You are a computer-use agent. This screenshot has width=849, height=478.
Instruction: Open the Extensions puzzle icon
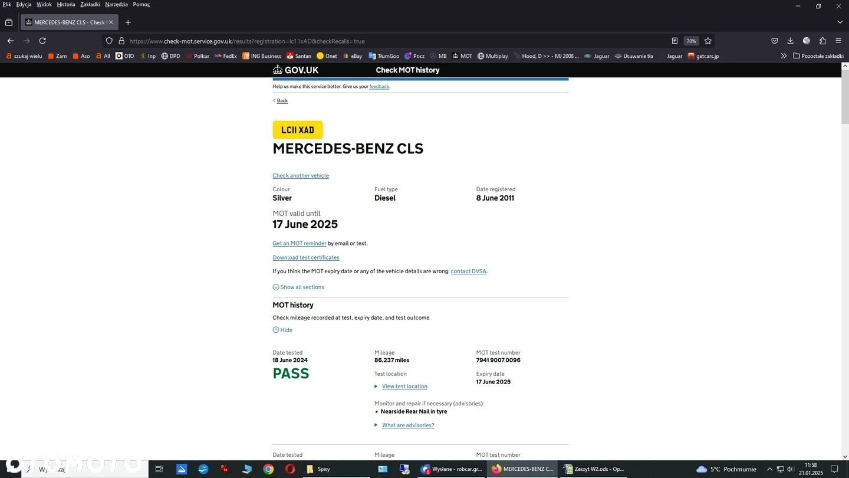point(822,41)
